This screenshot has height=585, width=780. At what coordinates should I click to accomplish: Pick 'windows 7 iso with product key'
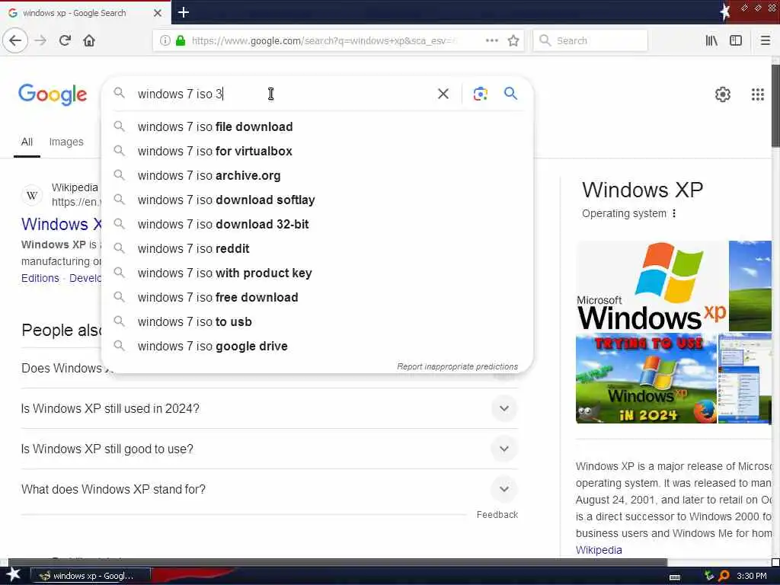click(x=317, y=273)
